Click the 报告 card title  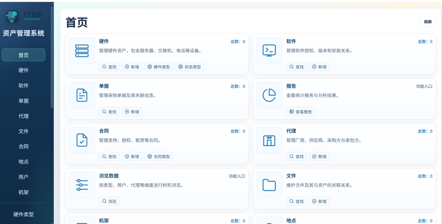tap(291, 86)
